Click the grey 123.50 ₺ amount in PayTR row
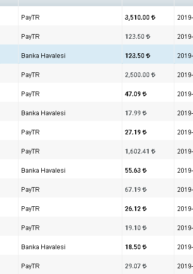 tap(137, 37)
